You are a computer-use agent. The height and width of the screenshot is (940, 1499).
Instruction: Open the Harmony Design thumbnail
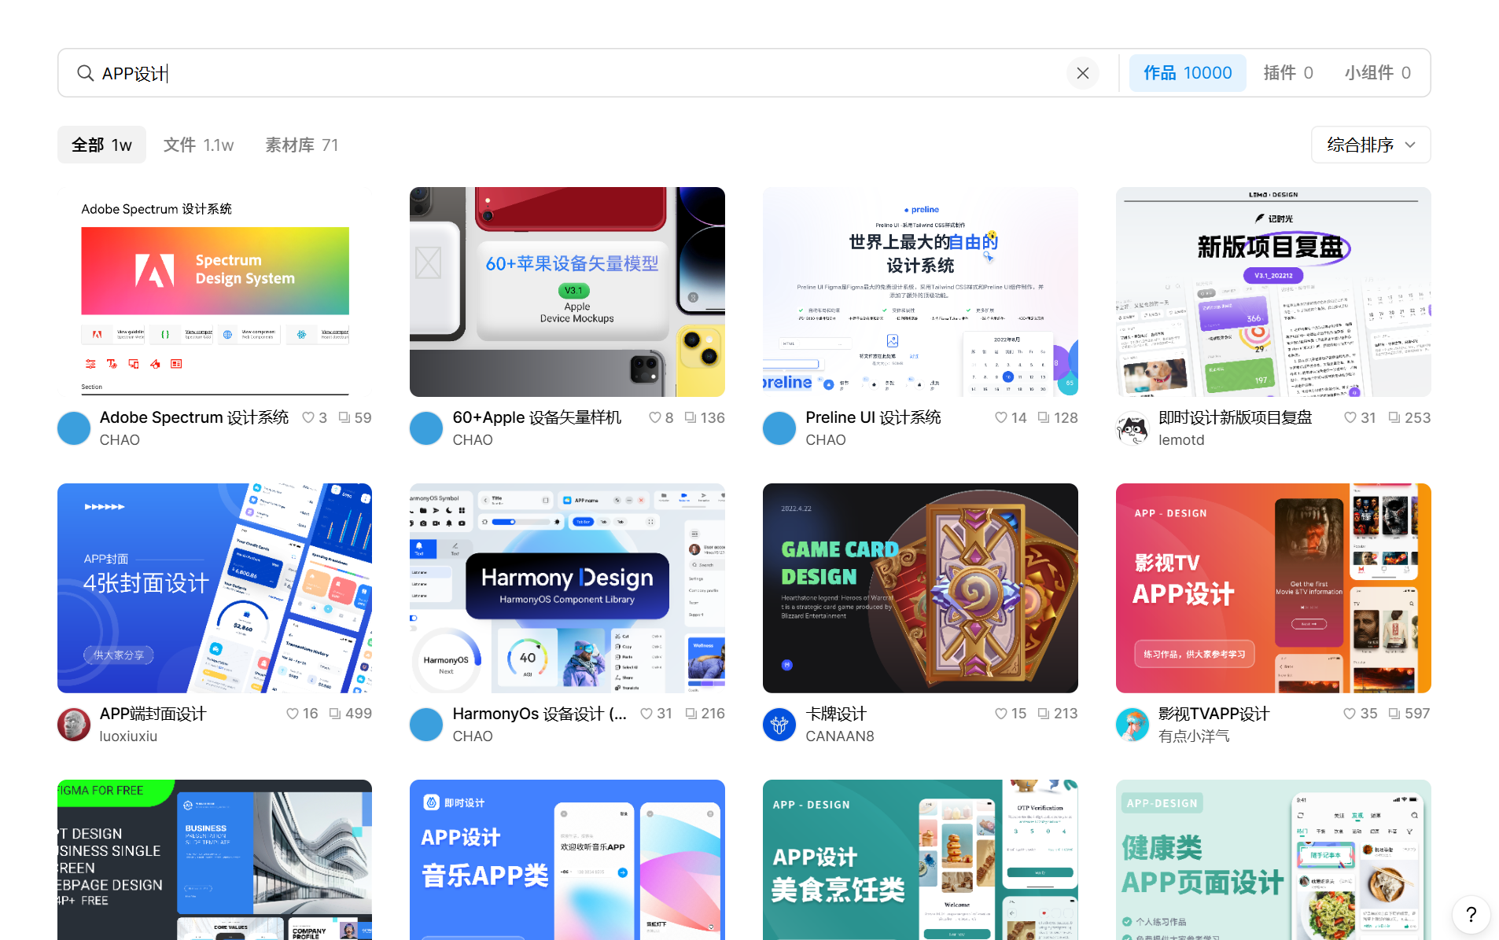[567, 588]
